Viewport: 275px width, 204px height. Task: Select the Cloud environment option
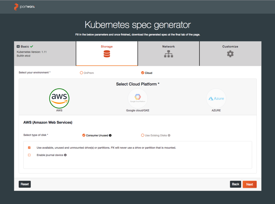coord(142,73)
